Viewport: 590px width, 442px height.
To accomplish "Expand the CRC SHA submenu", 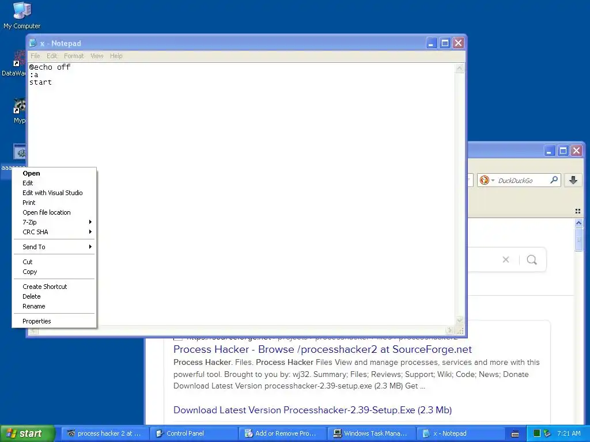I will click(54, 232).
